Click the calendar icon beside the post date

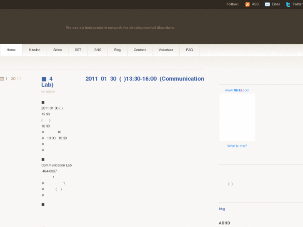[x=2, y=79]
